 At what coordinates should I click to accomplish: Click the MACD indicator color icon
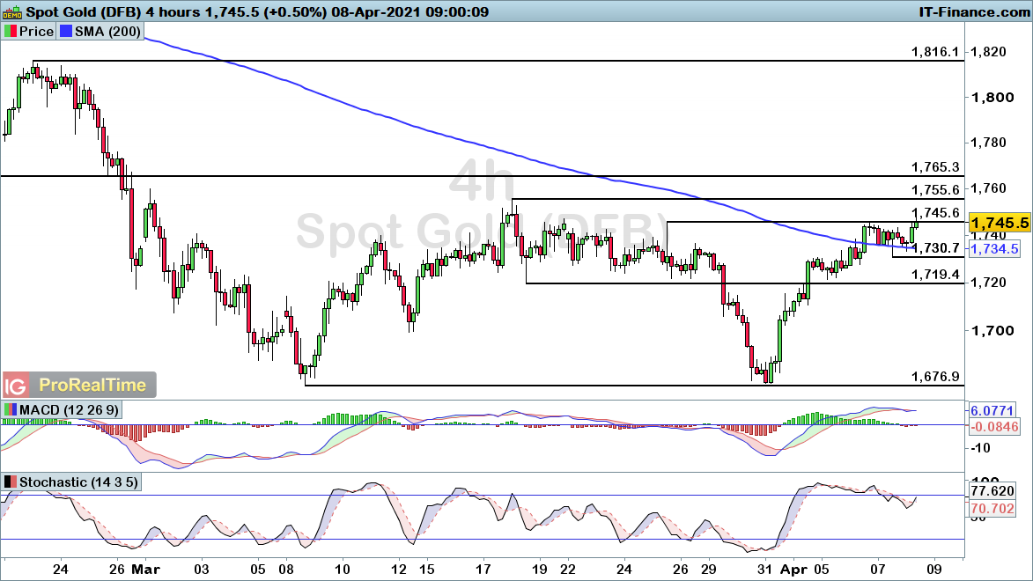(x=10, y=409)
